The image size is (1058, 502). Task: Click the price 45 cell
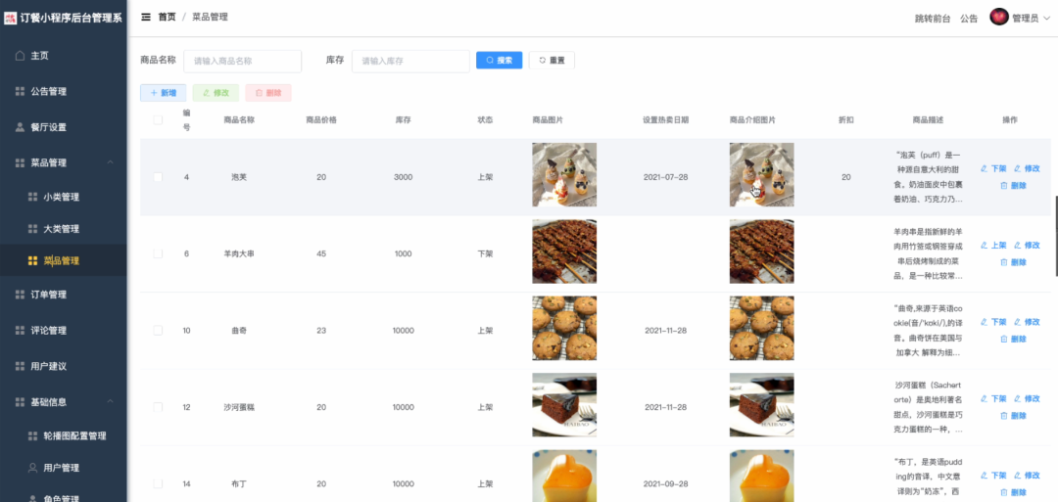click(321, 254)
